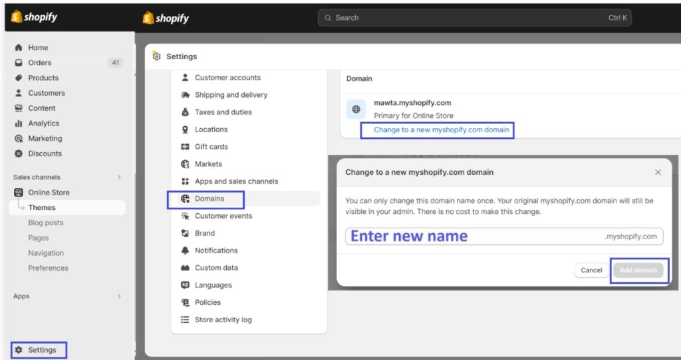Click the Home house icon
681x360 pixels.
tap(18, 48)
